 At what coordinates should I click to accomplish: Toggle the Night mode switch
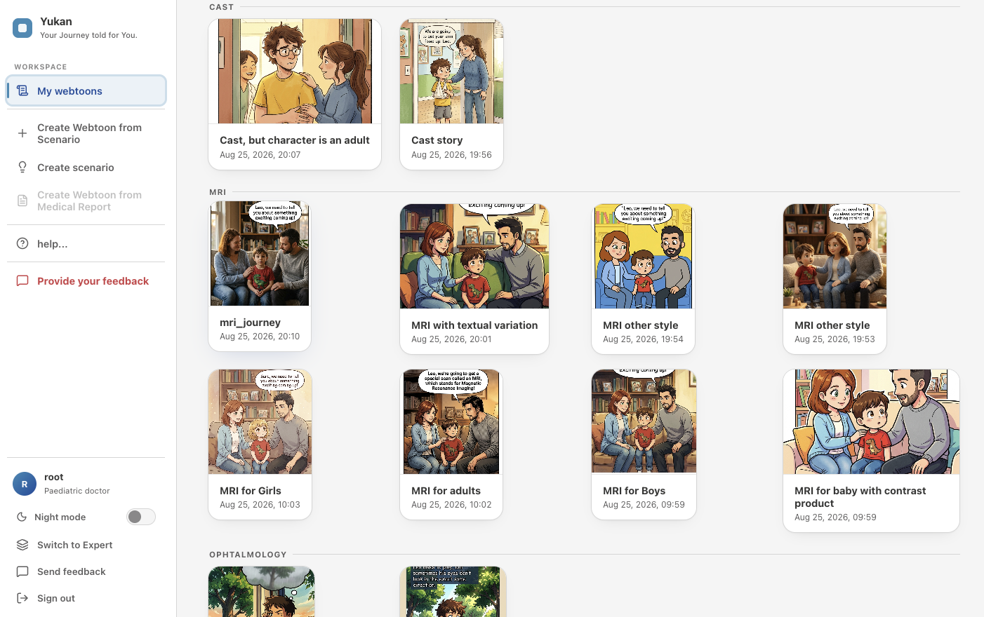[x=141, y=517]
